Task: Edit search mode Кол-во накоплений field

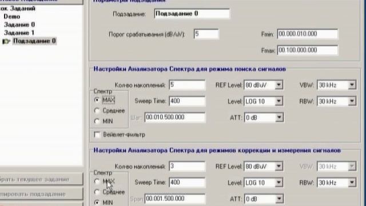Action: (187, 85)
